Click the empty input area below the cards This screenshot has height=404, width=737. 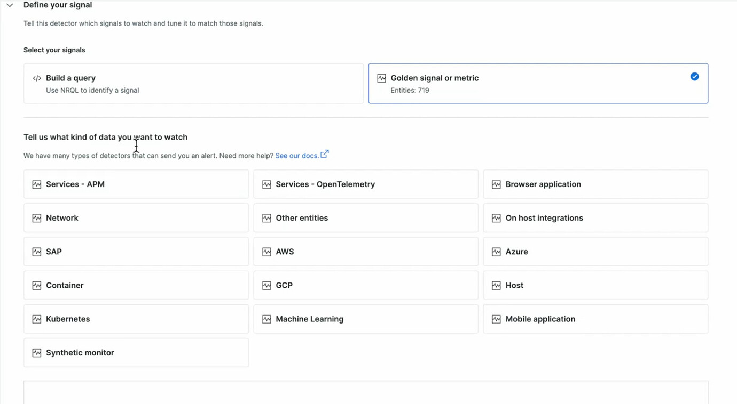(x=365, y=392)
